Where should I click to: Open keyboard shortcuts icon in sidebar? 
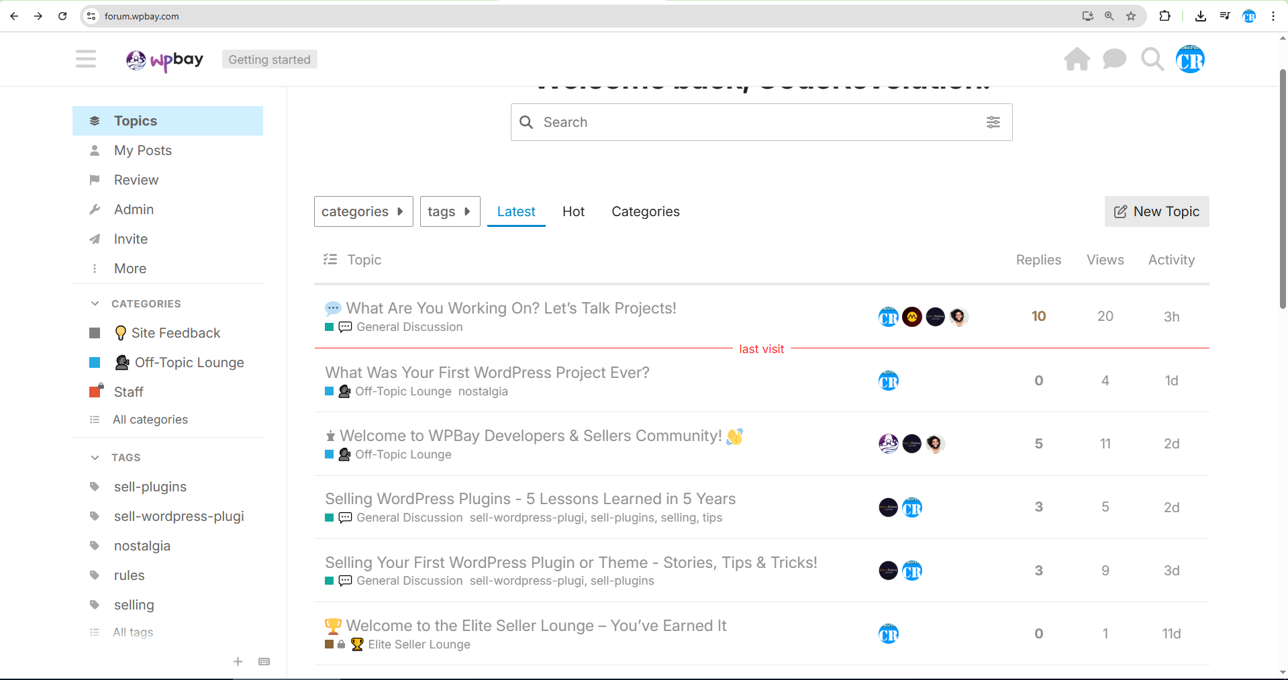pos(264,662)
